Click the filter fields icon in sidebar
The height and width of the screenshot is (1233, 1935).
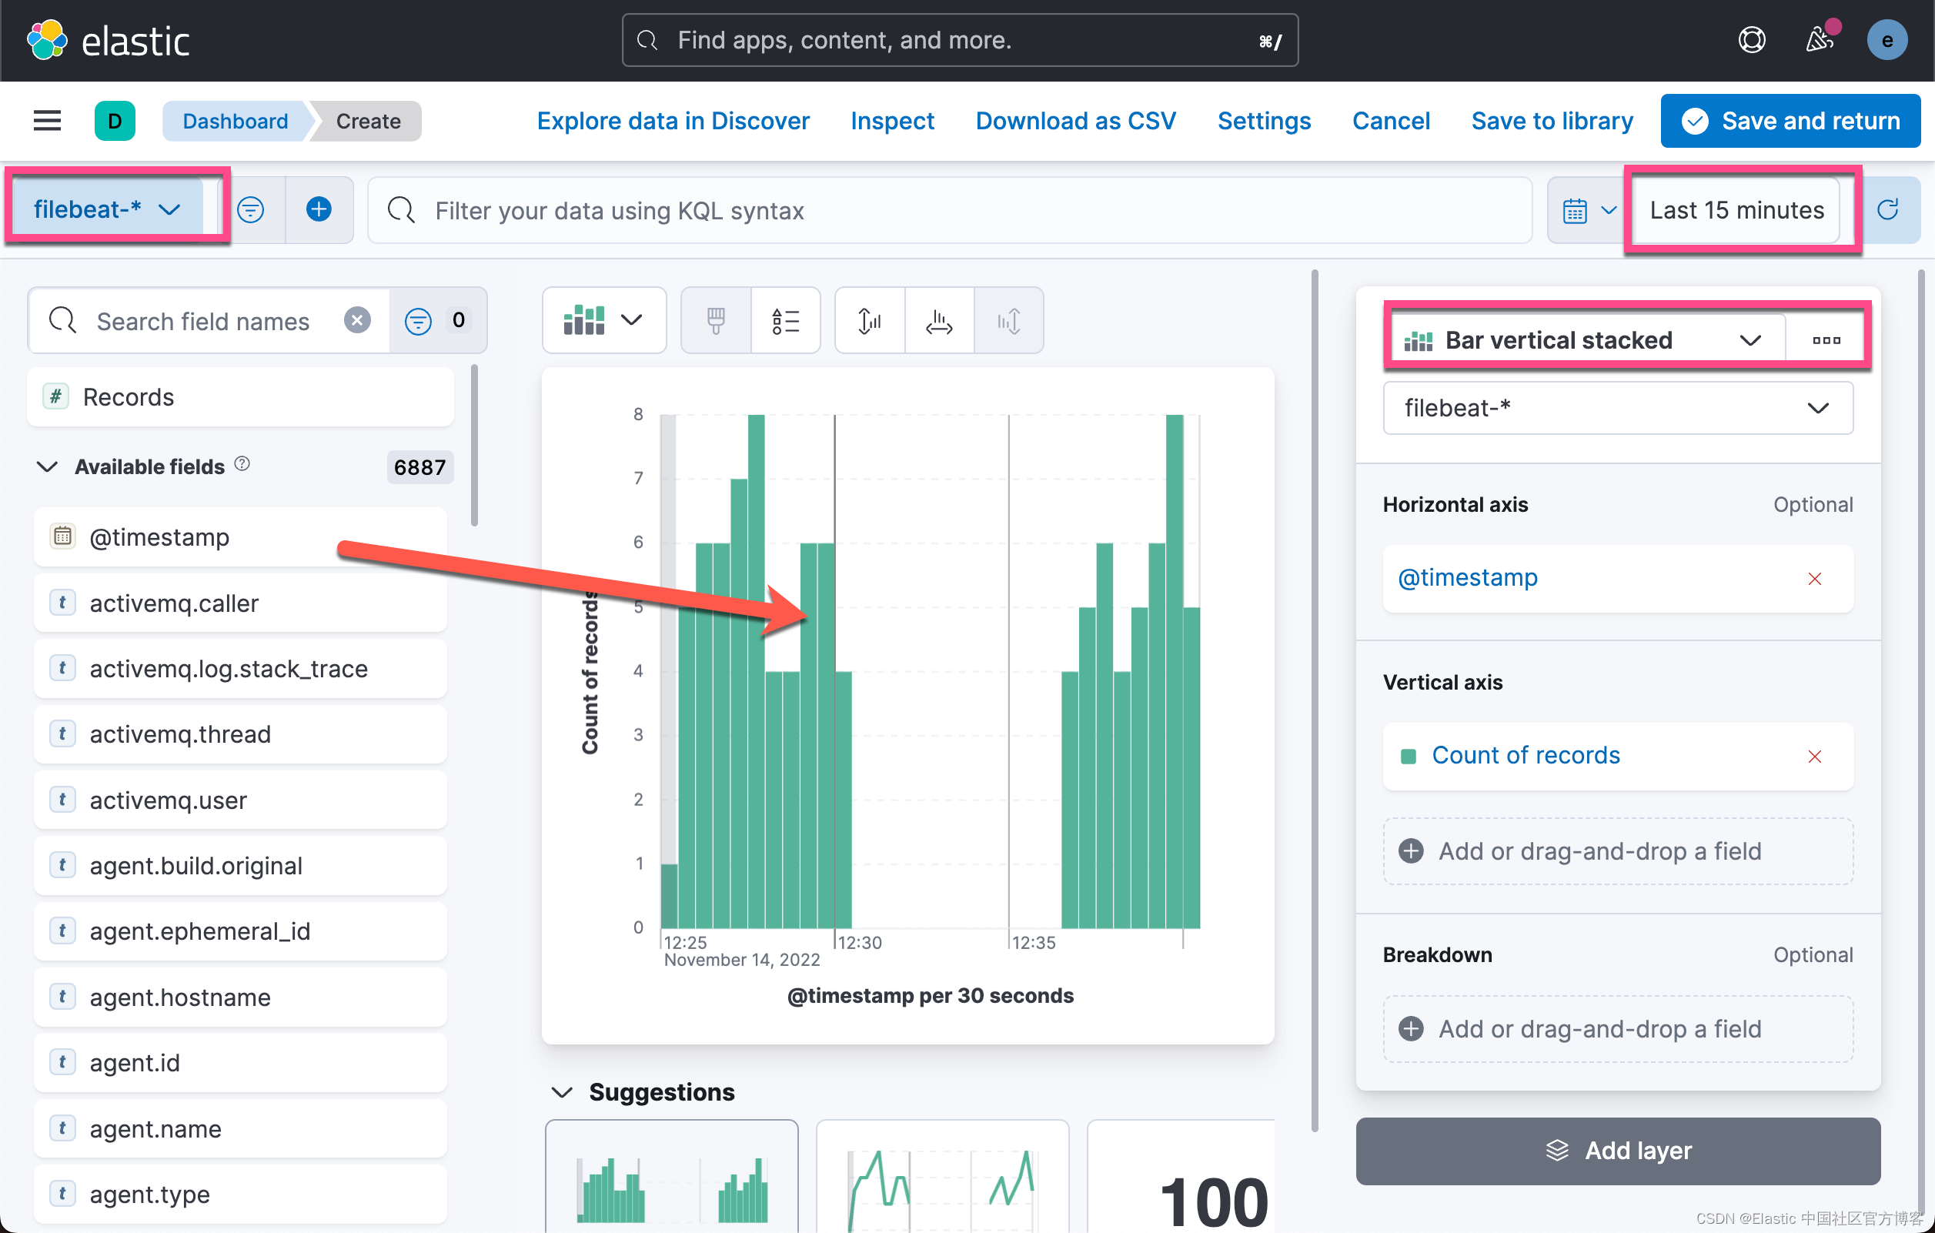(x=419, y=320)
